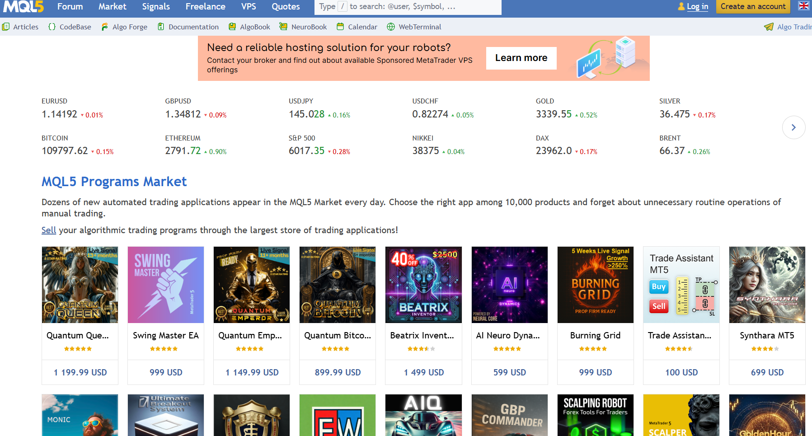Open the SILVER quote
The height and width of the screenshot is (436, 812).
pyautogui.click(x=687, y=108)
